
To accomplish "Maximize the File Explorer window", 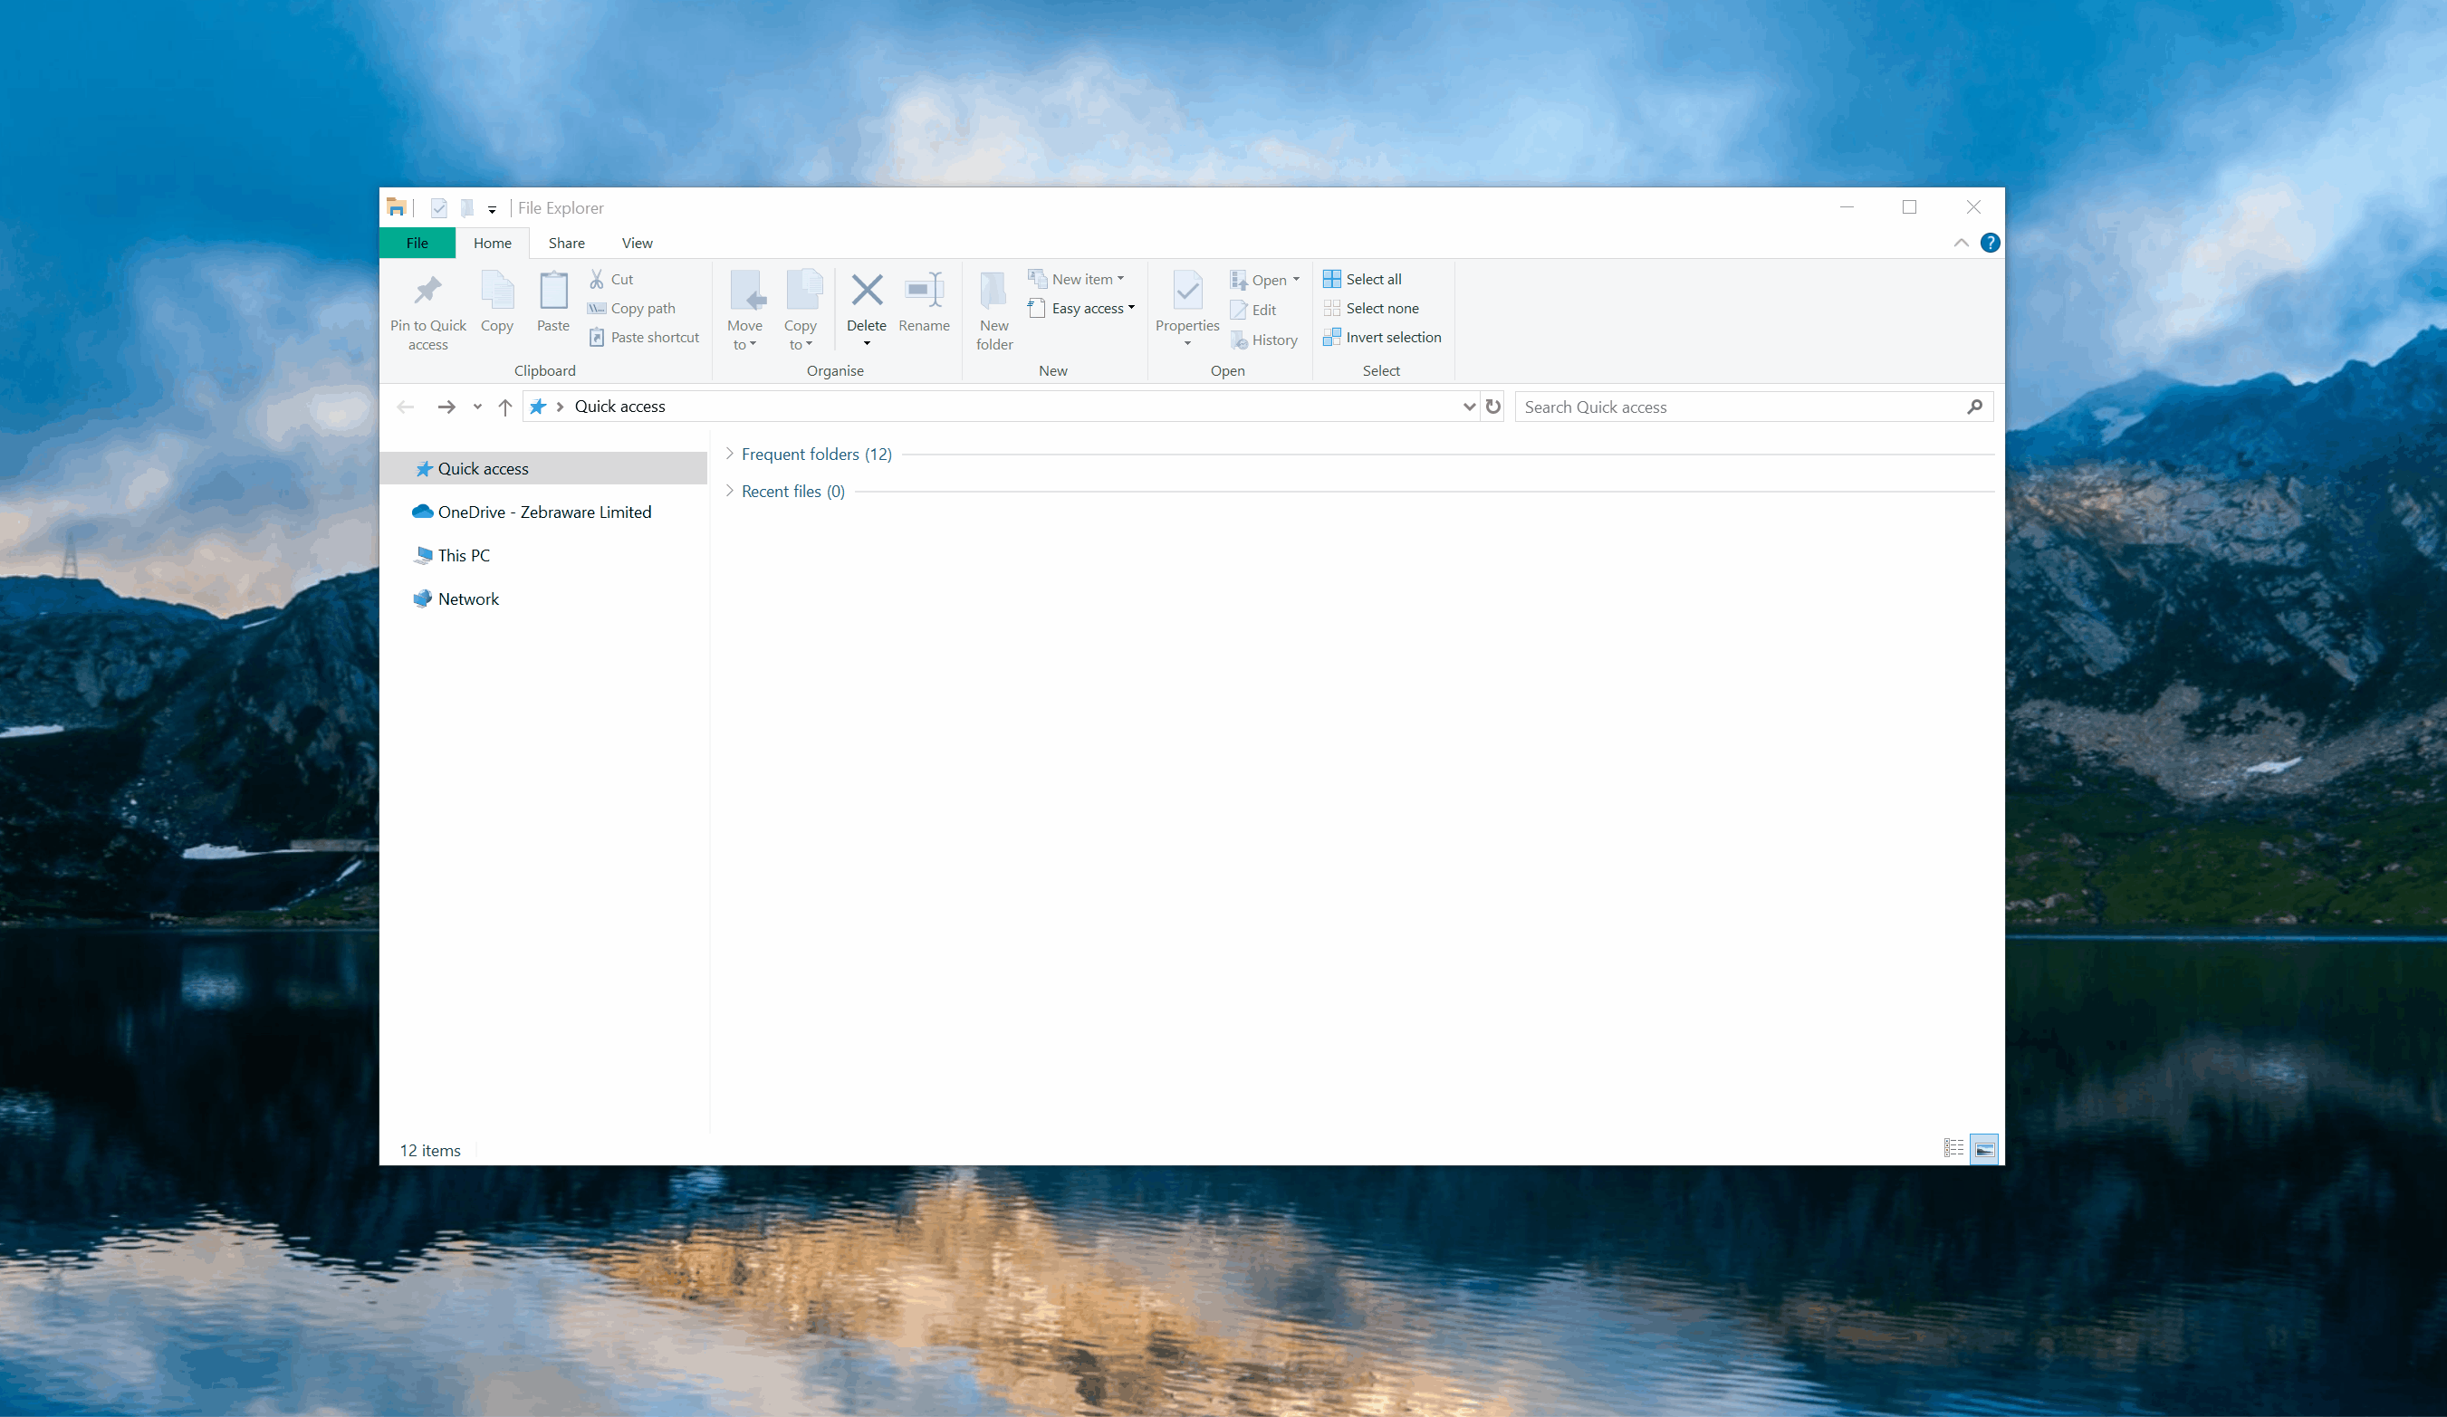I will tap(1909, 206).
